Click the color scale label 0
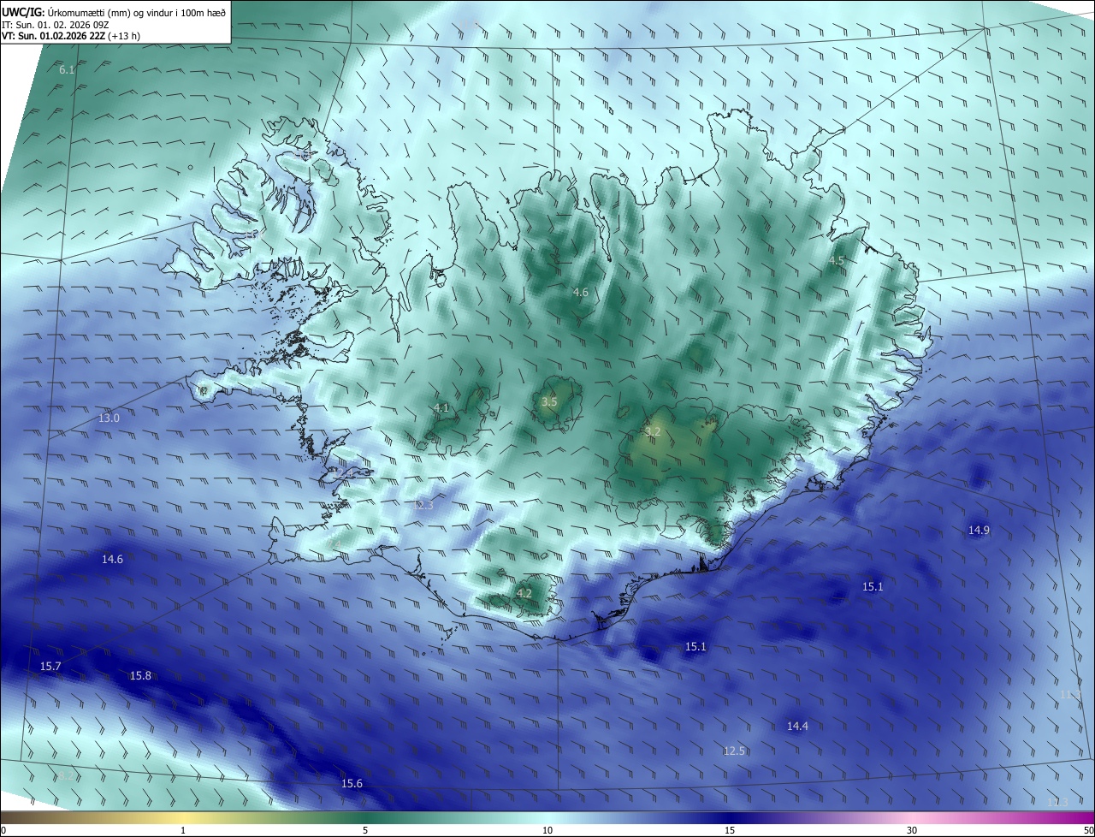 3,830
